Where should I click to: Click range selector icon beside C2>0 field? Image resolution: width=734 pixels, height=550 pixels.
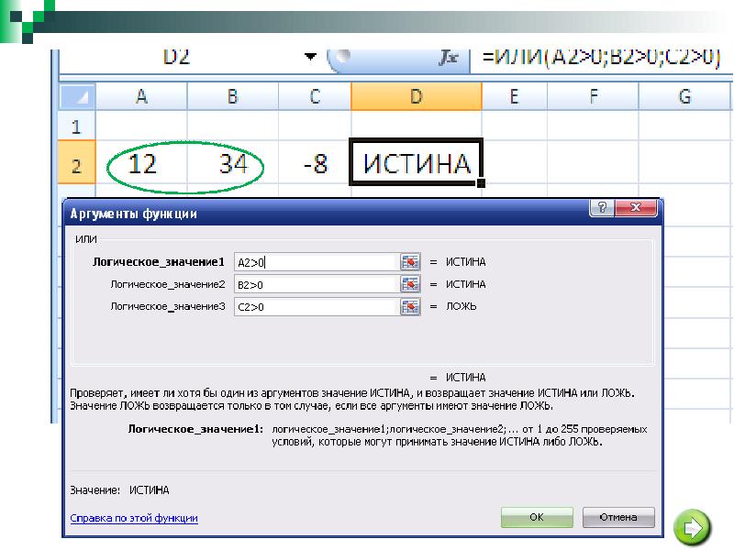[409, 306]
